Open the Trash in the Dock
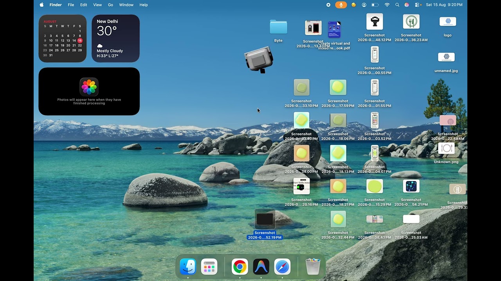Screen dimensions: 501x281 coord(313,267)
